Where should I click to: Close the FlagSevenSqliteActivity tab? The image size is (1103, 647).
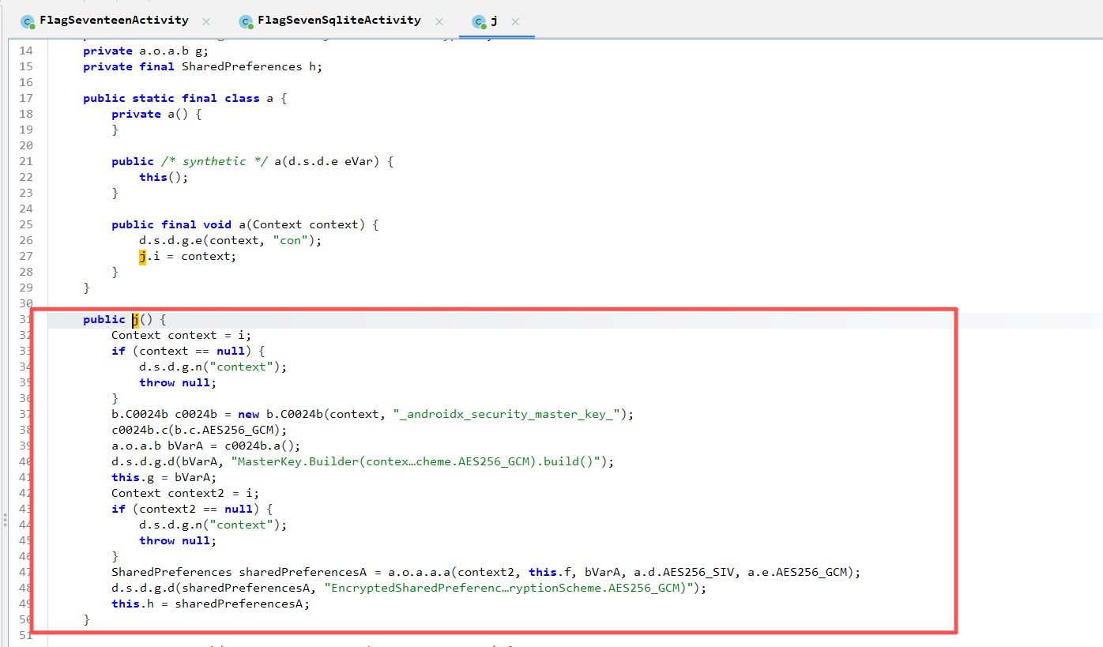[439, 21]
